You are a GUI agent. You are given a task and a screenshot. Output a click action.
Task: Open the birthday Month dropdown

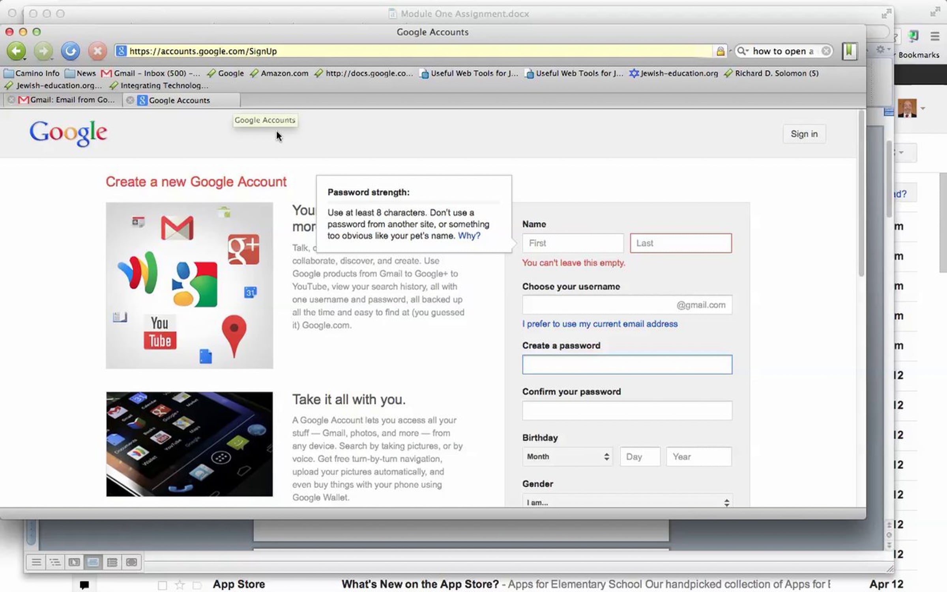coord(567,456)
